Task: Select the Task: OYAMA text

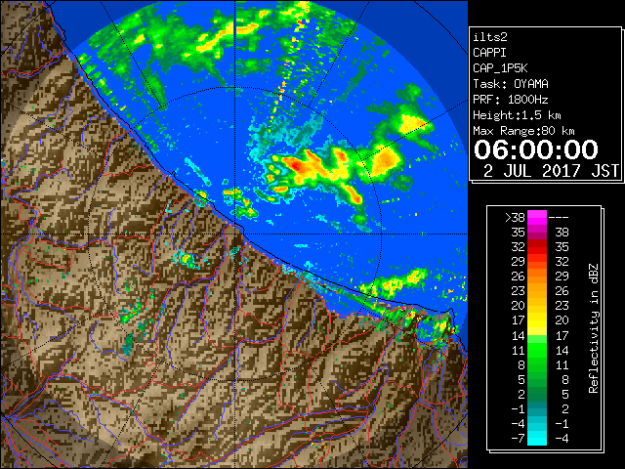Action: tap(511, 84)
